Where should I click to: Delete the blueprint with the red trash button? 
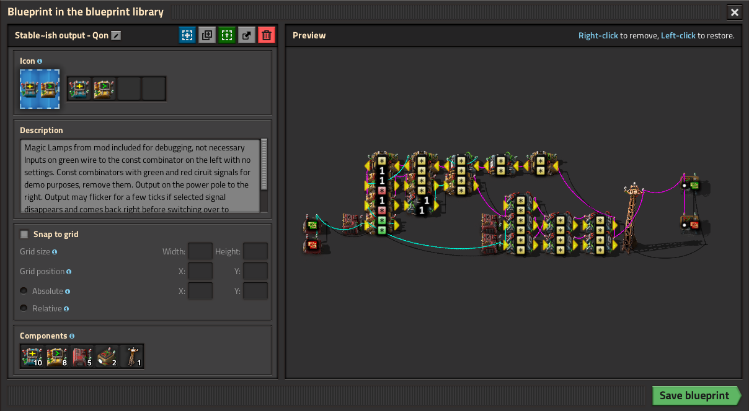pos(267,35)
